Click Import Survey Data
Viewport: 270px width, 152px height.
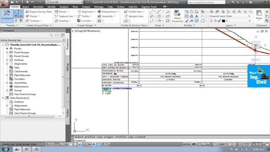[38, 12]
